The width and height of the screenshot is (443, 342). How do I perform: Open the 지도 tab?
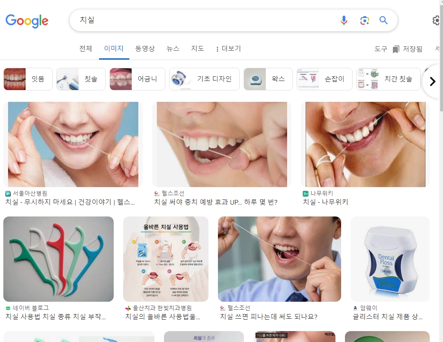198,48
